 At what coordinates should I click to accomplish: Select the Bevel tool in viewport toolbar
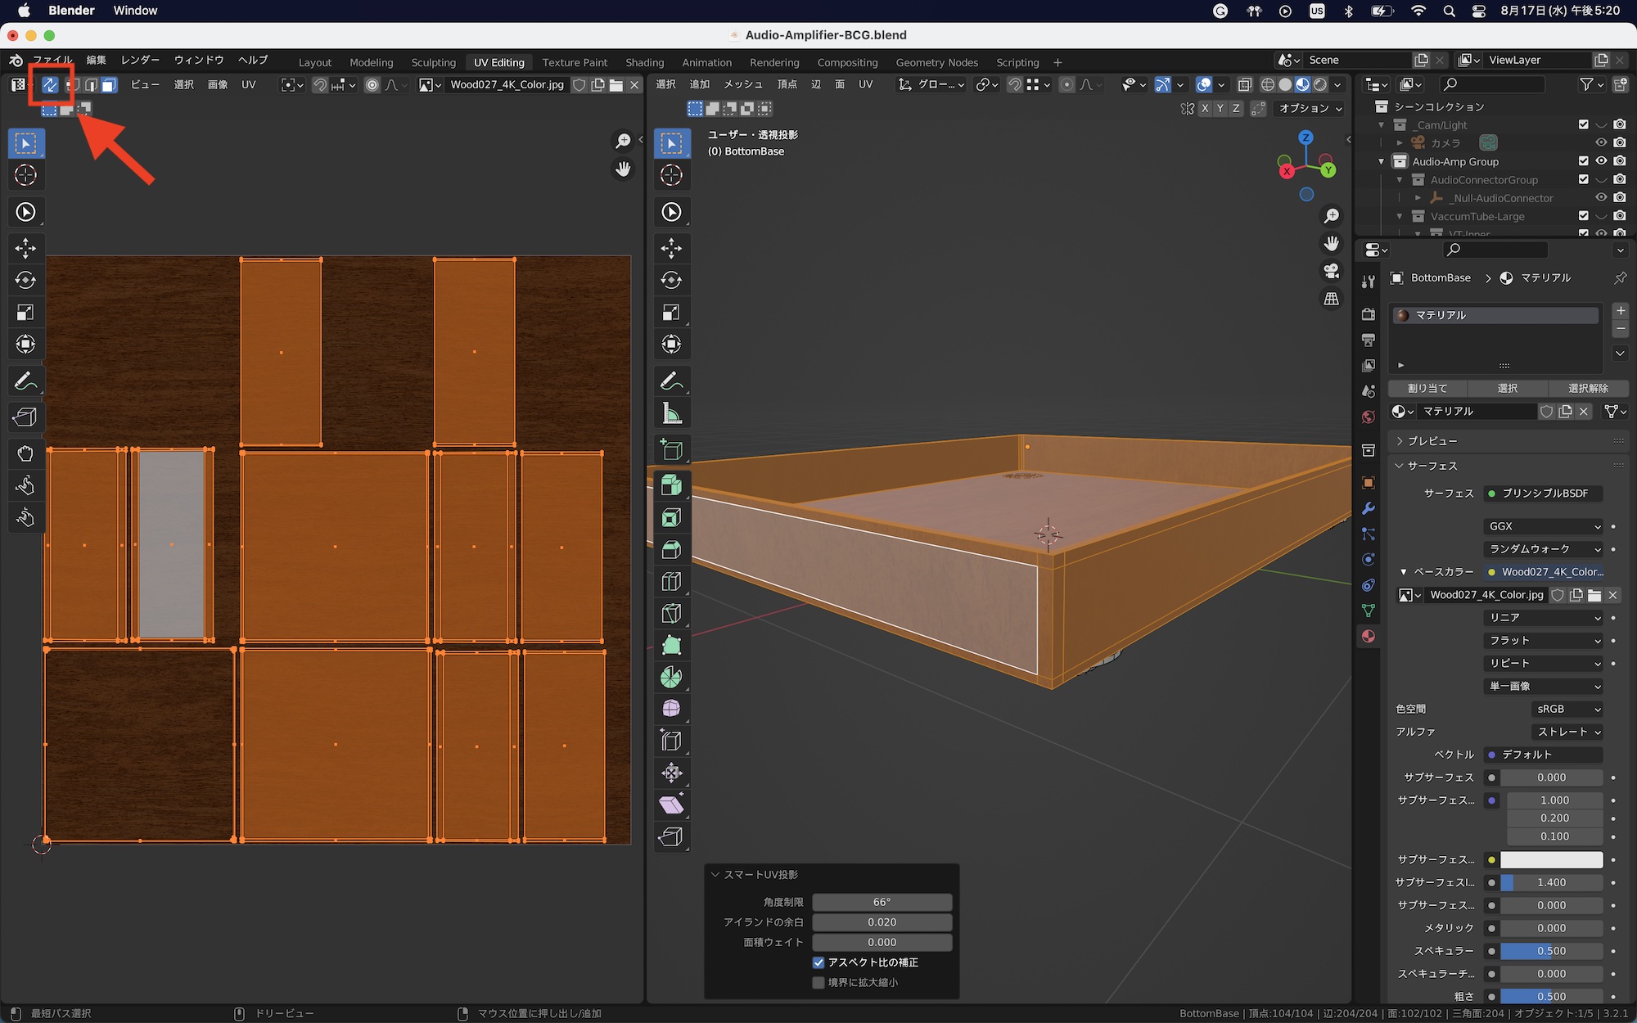[x=671, y=549]
